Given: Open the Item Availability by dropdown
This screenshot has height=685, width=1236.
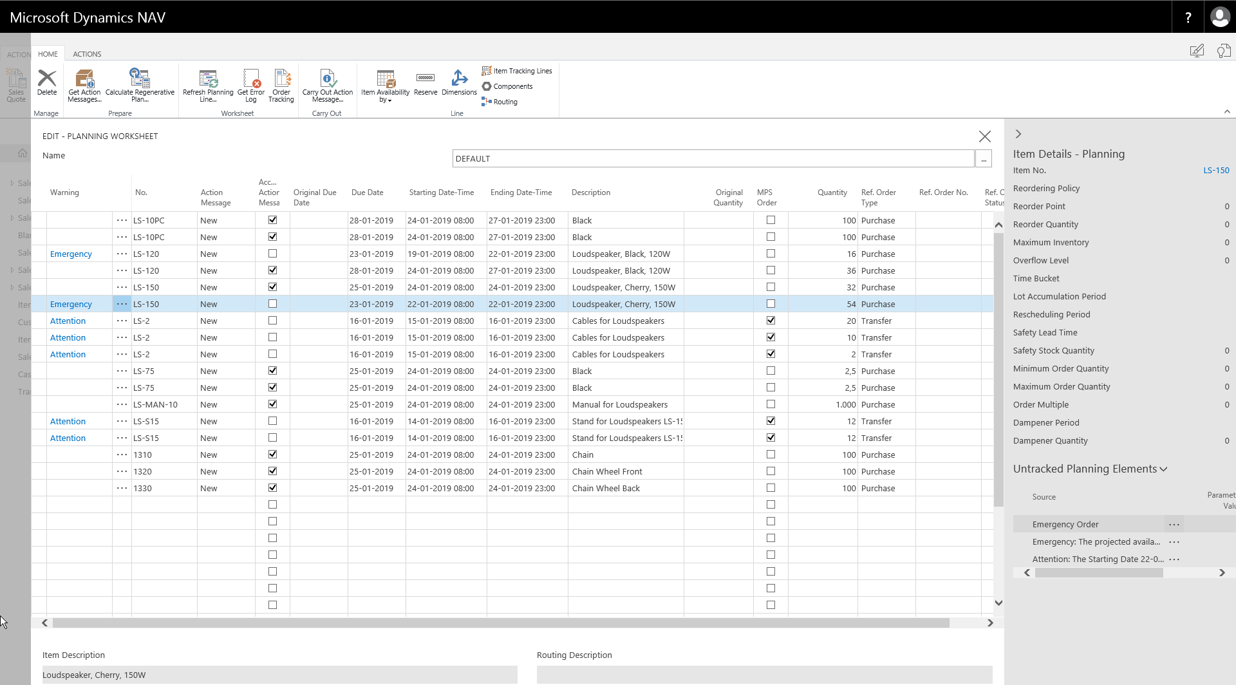Looking at the screenshot, I should (384, 85).
